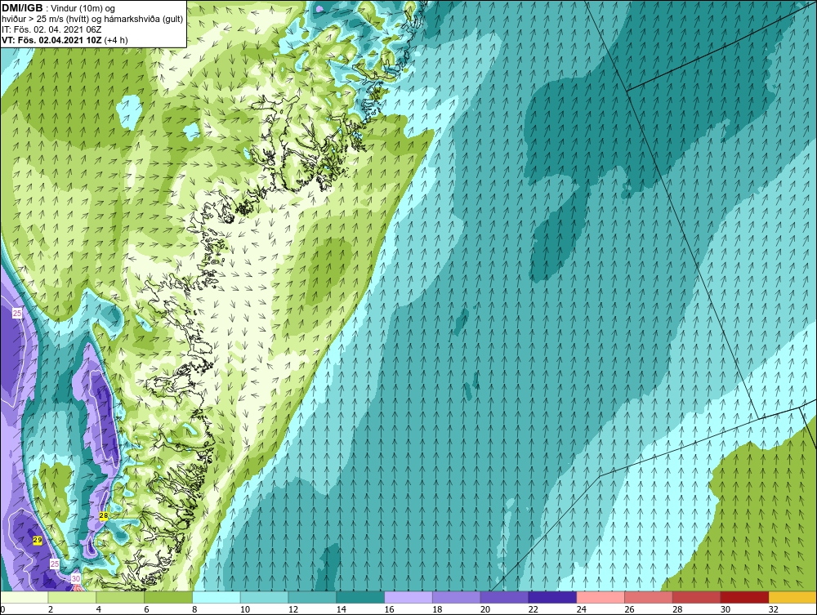This screenshot has width=817, height=615.
Task: Click the legend scale number 4
Action: click(99, 609)
